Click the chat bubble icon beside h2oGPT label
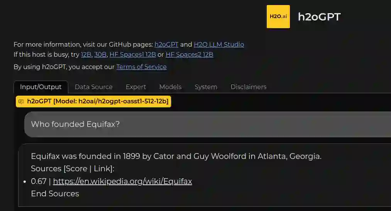Image resolution: width=391 pixels, height=211 pixels. tap(21, 101)
